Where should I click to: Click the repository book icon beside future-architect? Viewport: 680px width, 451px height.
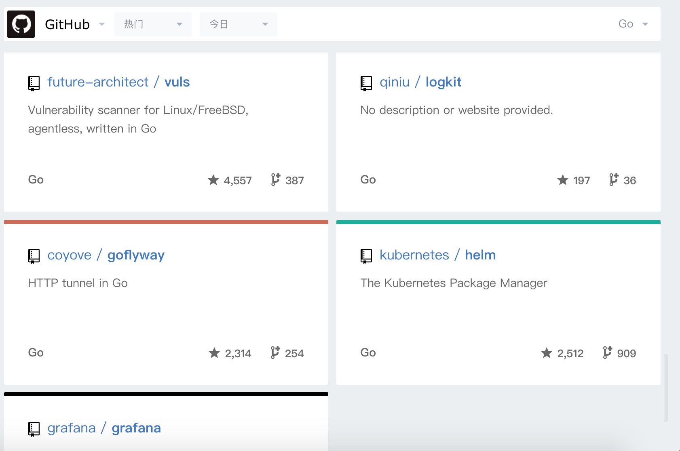(x=34, y=83)
